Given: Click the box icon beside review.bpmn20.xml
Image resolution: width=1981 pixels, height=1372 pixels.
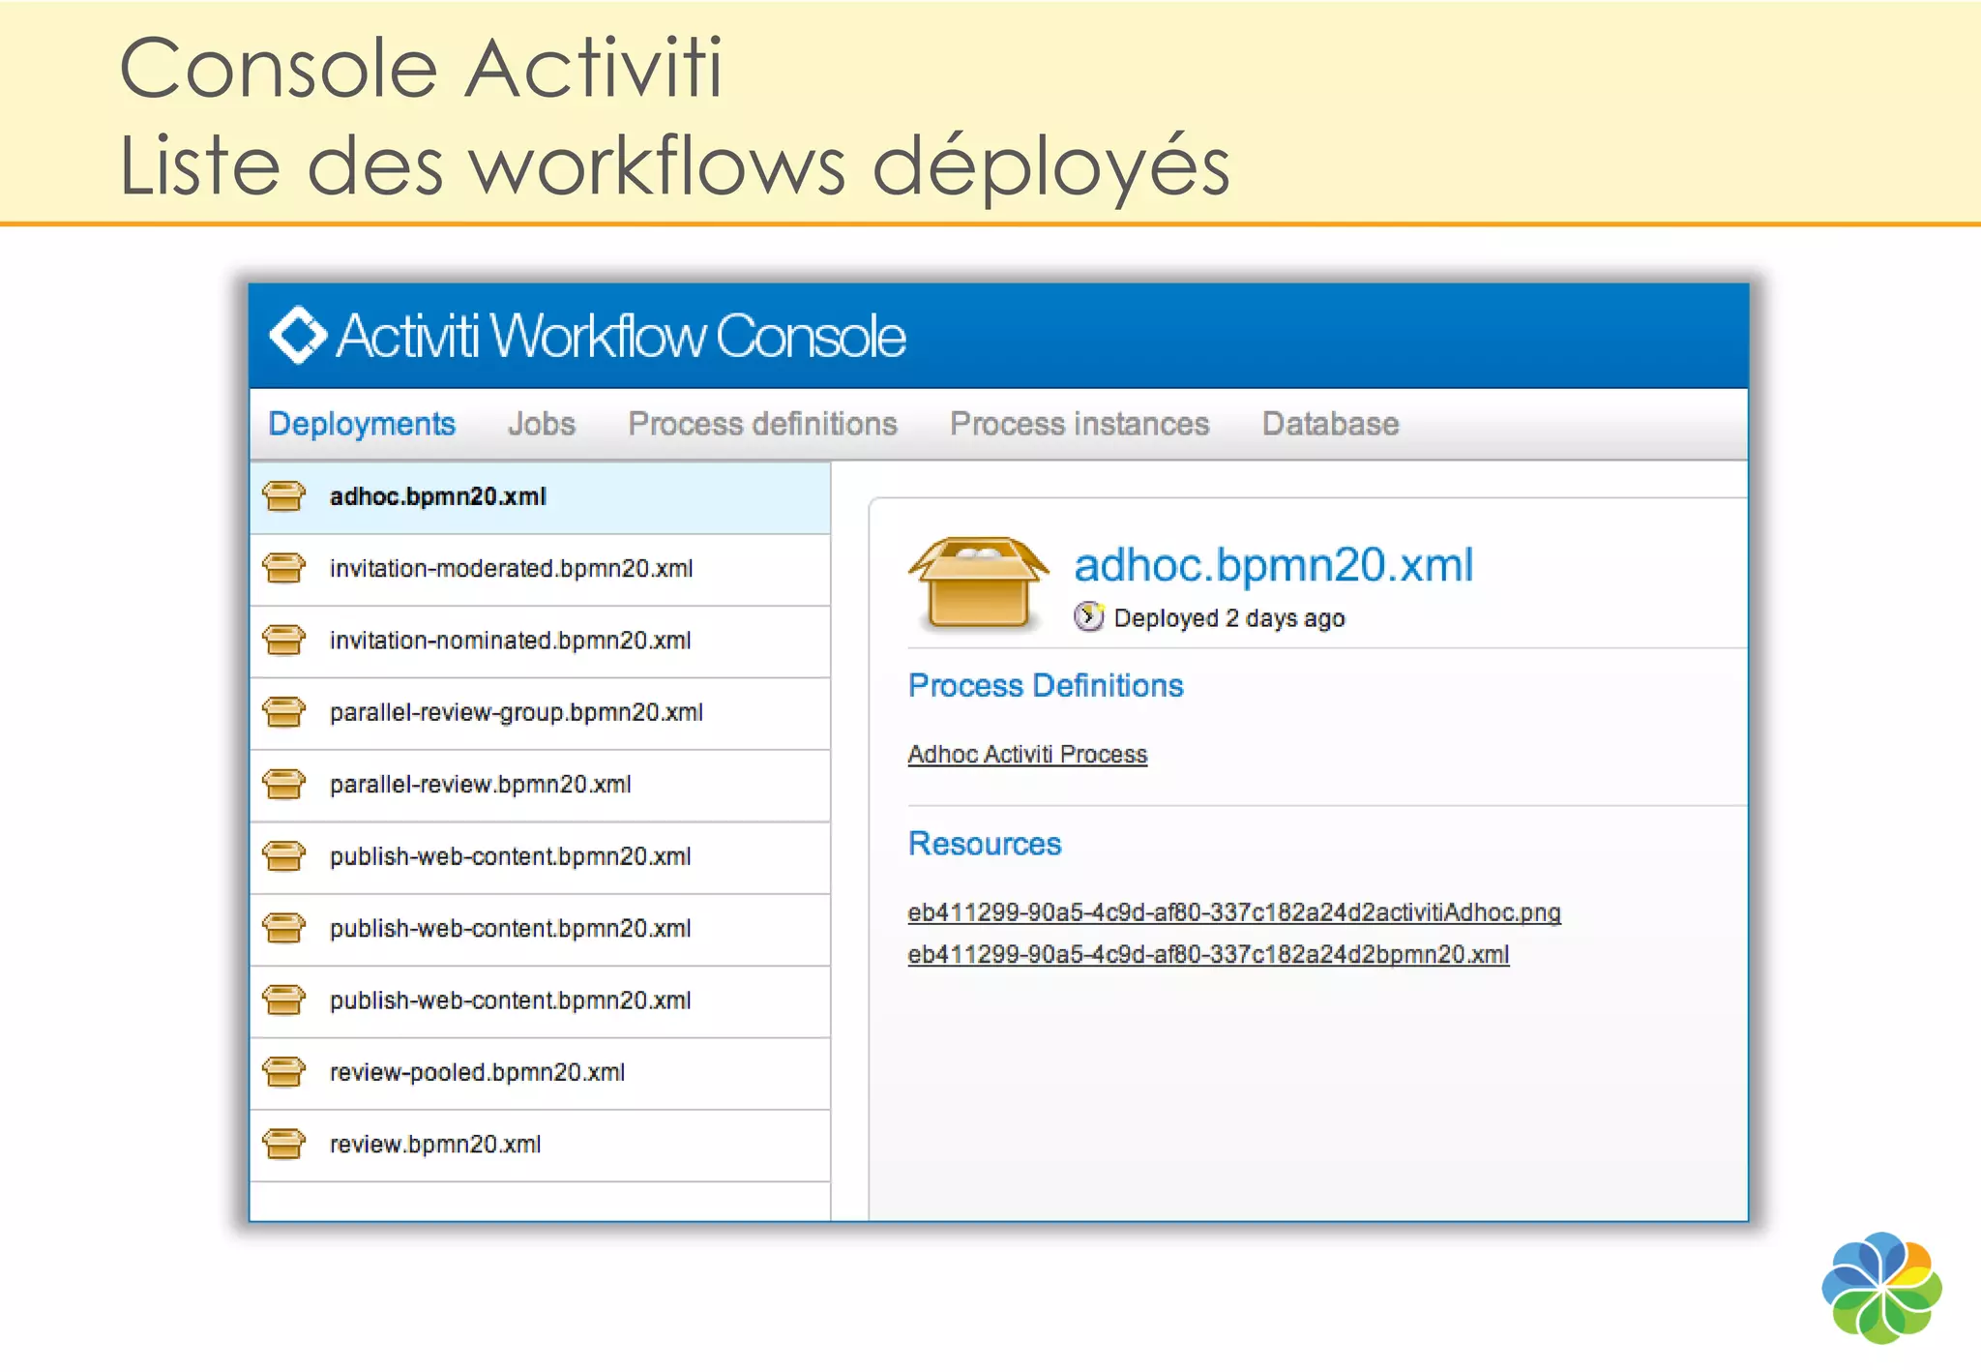Looking at the screenshot, I should [283, 1144].
